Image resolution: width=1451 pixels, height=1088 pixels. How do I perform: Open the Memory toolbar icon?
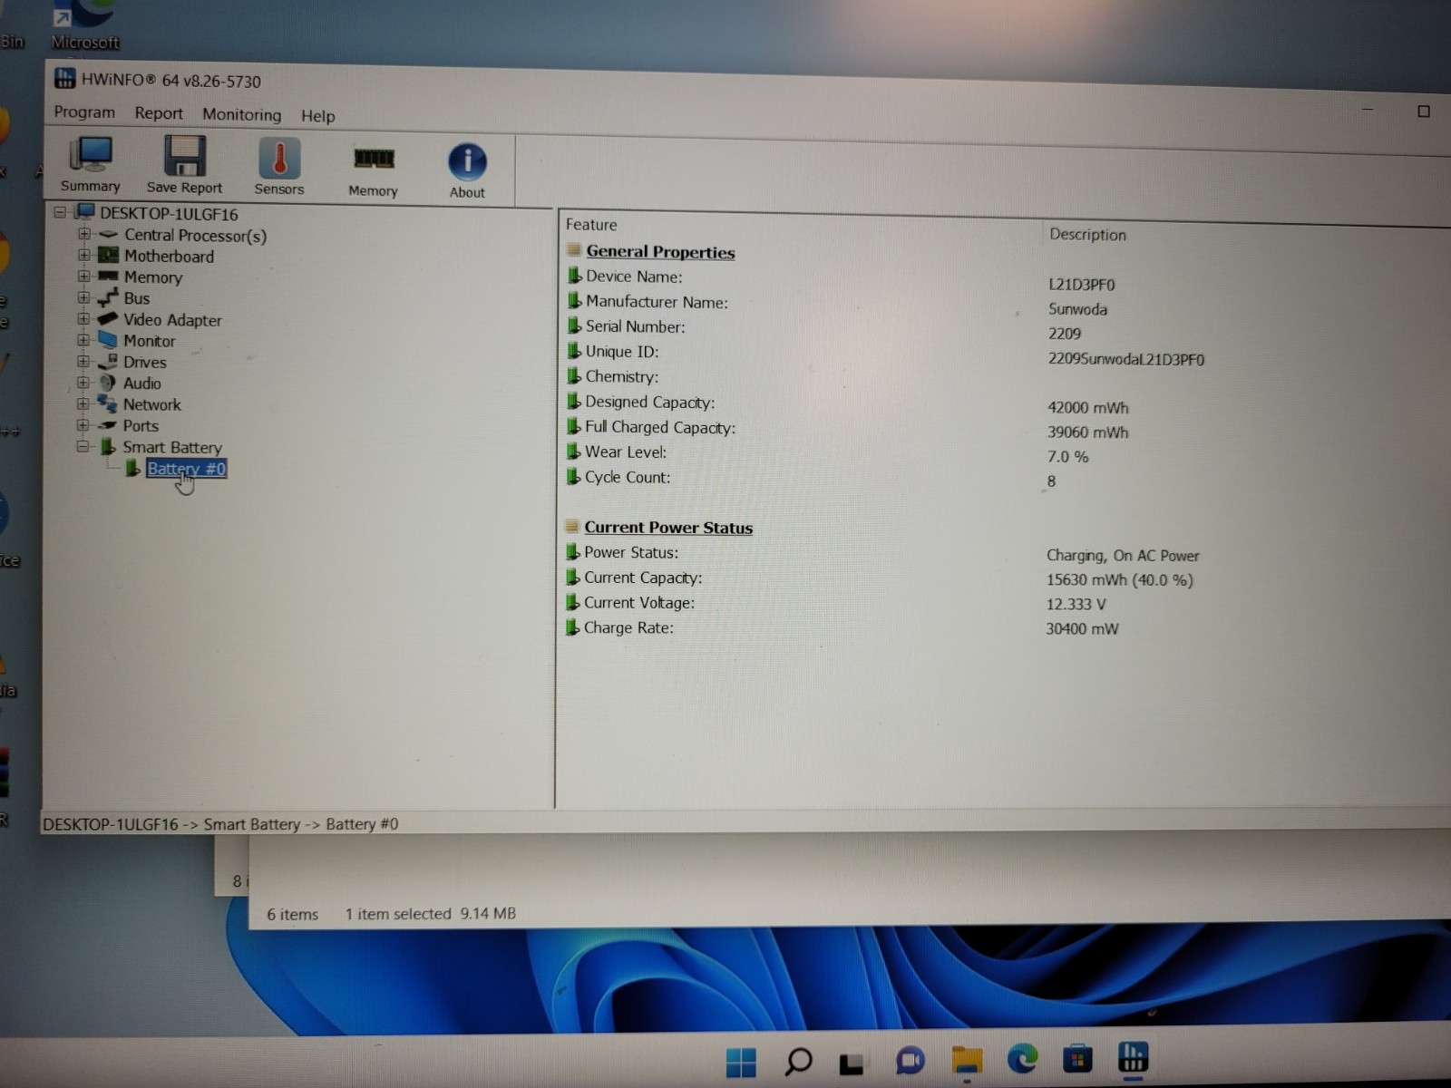tap(373, 170)
